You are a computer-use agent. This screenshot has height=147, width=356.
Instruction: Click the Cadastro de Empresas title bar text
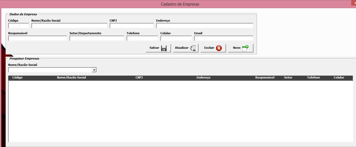(180, 4)
